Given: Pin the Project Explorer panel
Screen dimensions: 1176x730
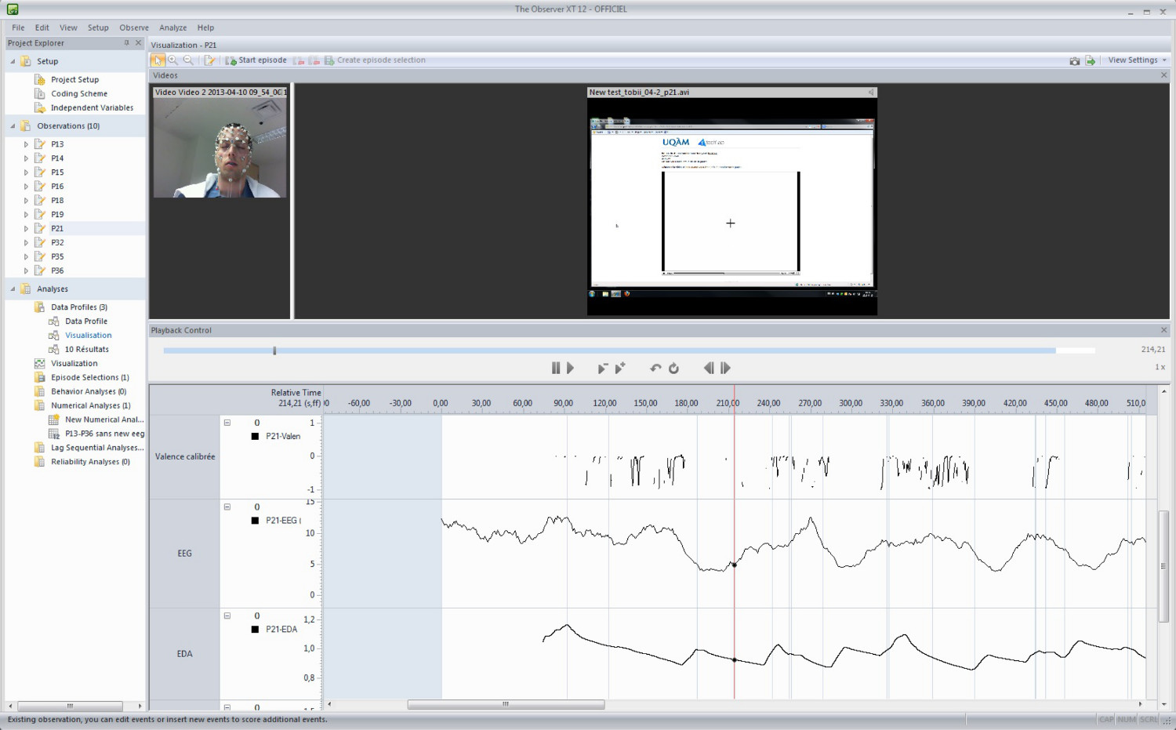Looking at the screenshot, I should (x=126, y=43).
